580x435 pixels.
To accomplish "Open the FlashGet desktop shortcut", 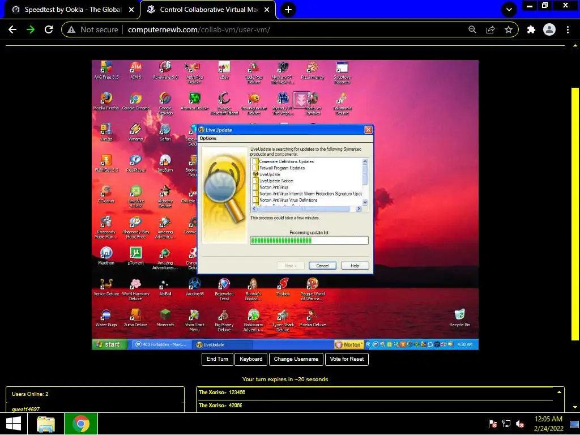I will coord(106,163).
